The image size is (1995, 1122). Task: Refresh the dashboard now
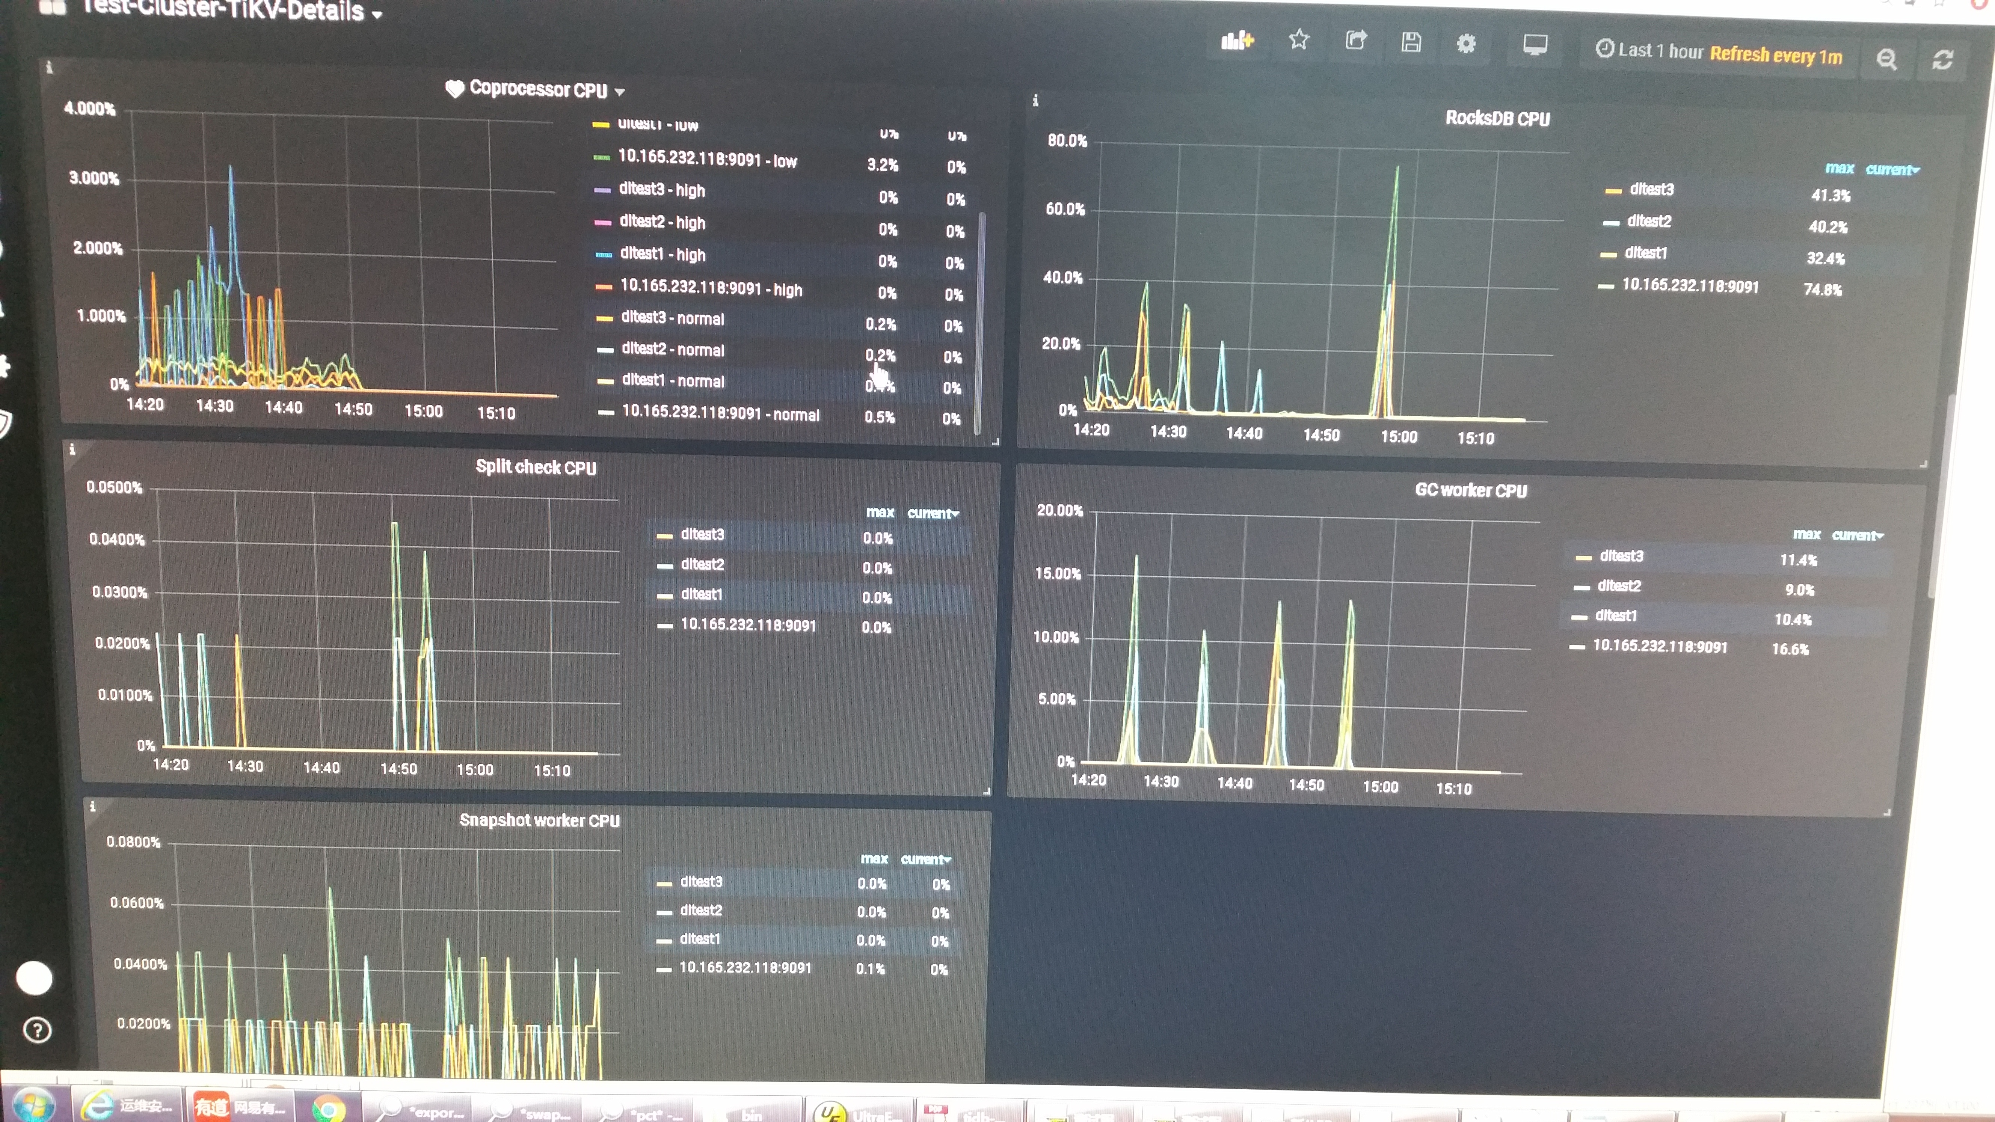click(1942, 60)
